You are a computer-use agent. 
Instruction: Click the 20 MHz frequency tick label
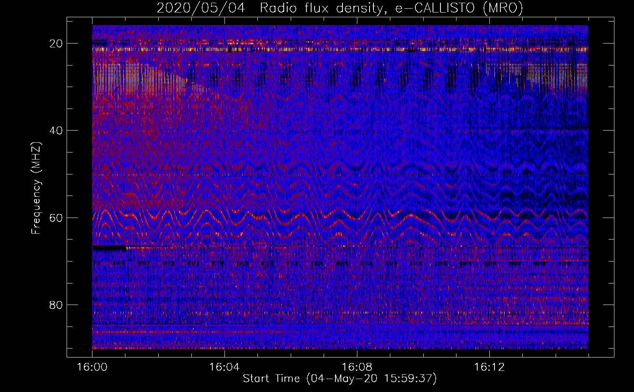(x=56, y=44)
